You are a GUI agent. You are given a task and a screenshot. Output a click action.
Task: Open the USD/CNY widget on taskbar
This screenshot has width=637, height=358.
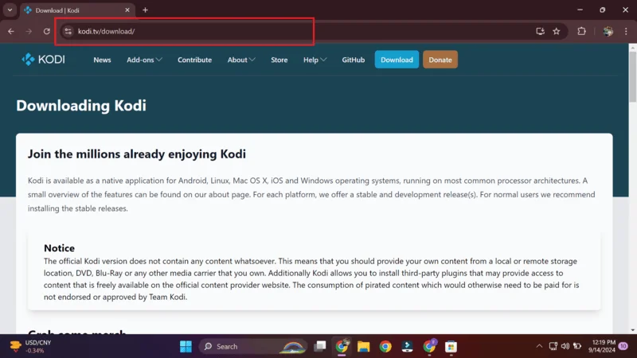pos(31,346)
